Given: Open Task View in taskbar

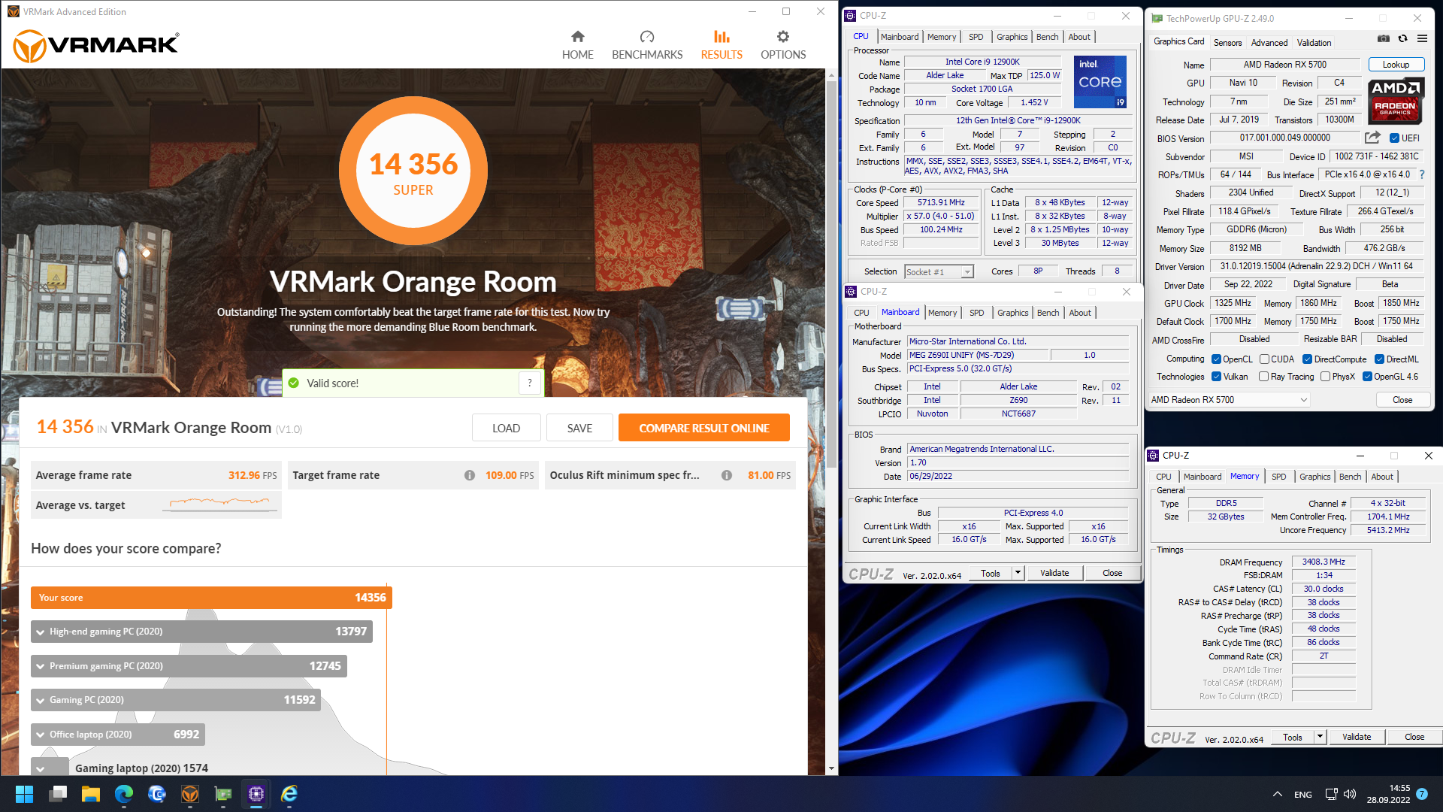Looking at the screenshot, I should point(58,794).
